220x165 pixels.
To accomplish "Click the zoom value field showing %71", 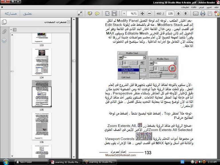I will 132,13.
